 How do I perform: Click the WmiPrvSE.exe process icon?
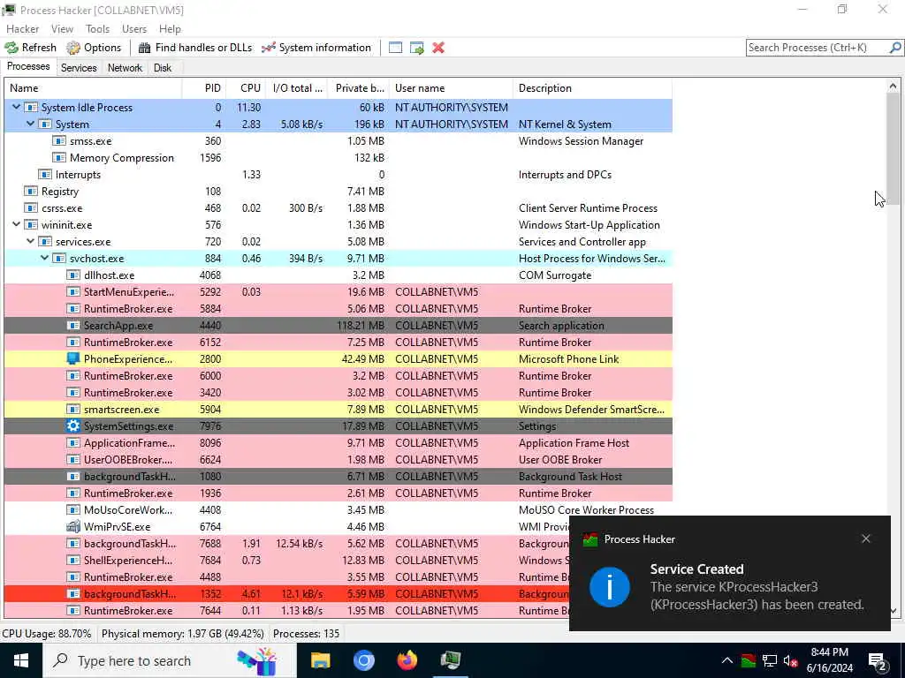[72, 526]
